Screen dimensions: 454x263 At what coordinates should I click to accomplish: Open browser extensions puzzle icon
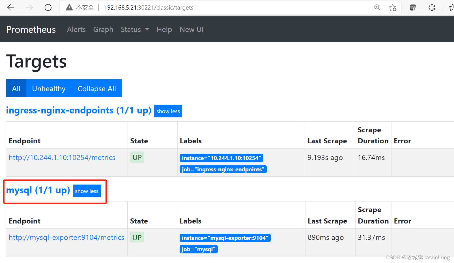(x=432, y=8)
